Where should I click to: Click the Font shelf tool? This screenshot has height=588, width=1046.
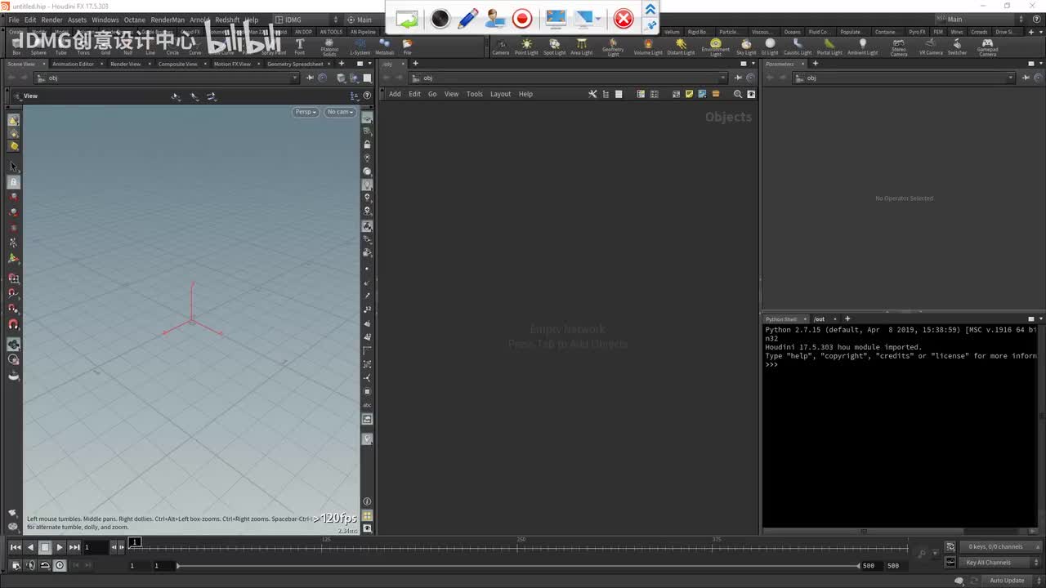click(x=300, y=47)
